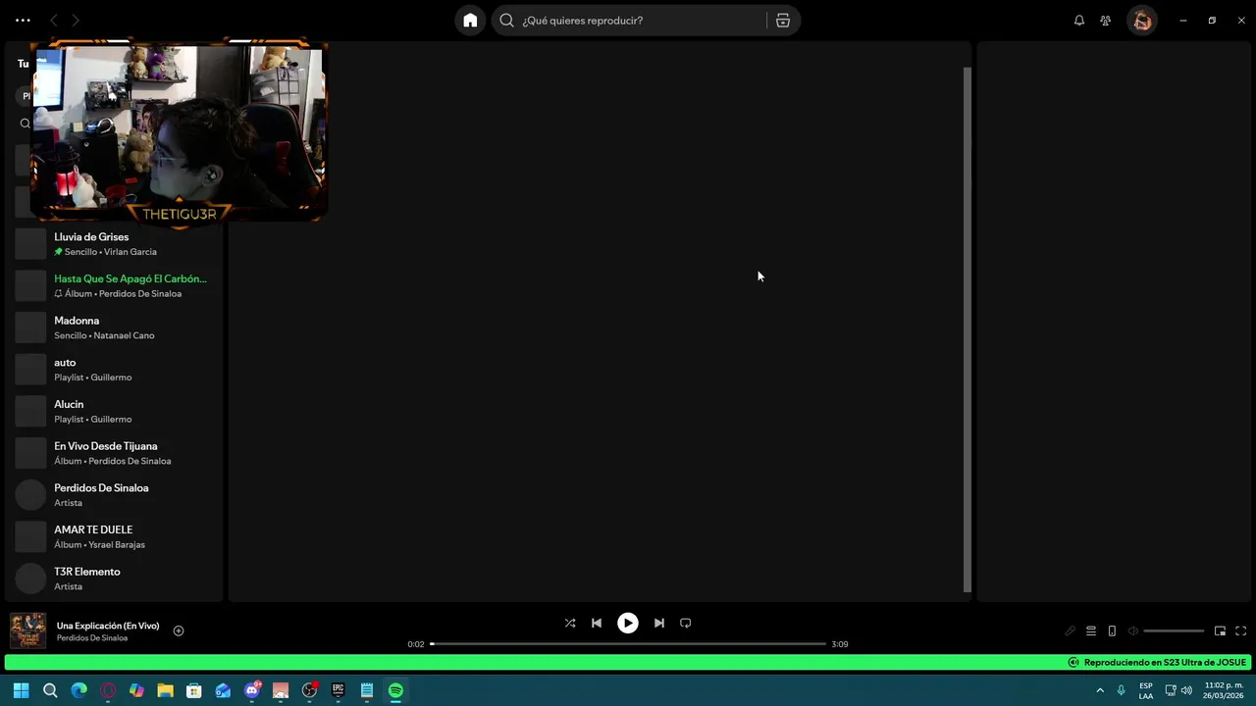1256x706 pixels.
Task: Go to Spotify Home
Action: tap(470, 21)
